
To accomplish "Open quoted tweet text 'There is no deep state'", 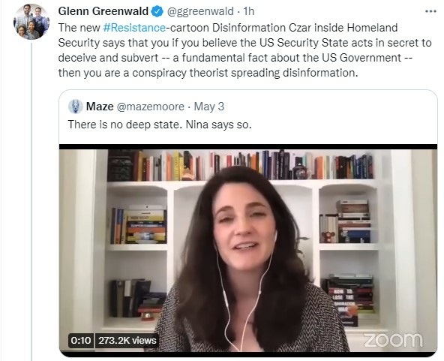I will (x=160, y=125).
